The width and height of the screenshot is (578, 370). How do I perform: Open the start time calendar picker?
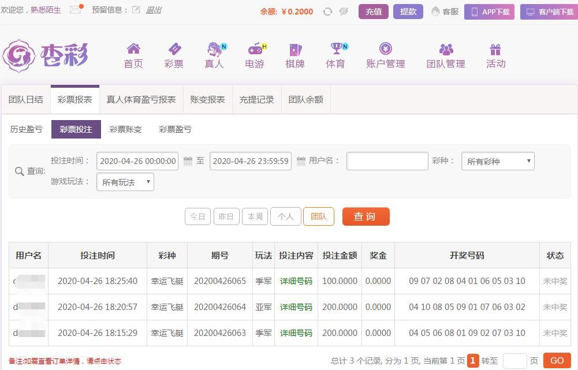point(188,161)
